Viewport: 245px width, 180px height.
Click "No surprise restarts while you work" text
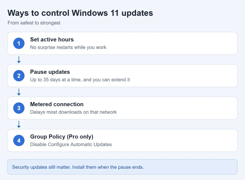[x=68, y=47]
